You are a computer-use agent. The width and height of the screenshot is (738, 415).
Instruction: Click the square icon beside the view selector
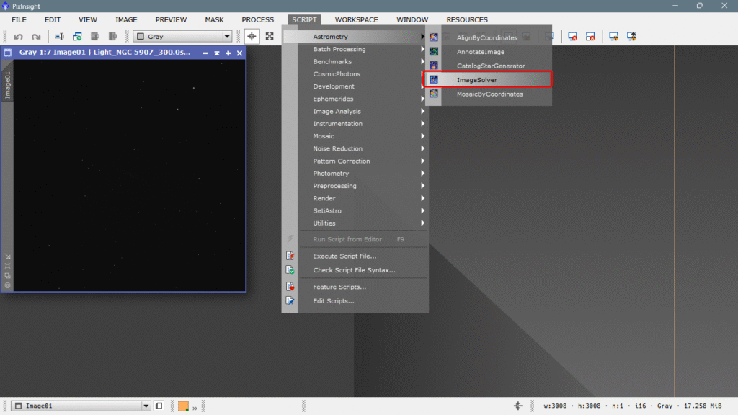click(x=159, y=406)
